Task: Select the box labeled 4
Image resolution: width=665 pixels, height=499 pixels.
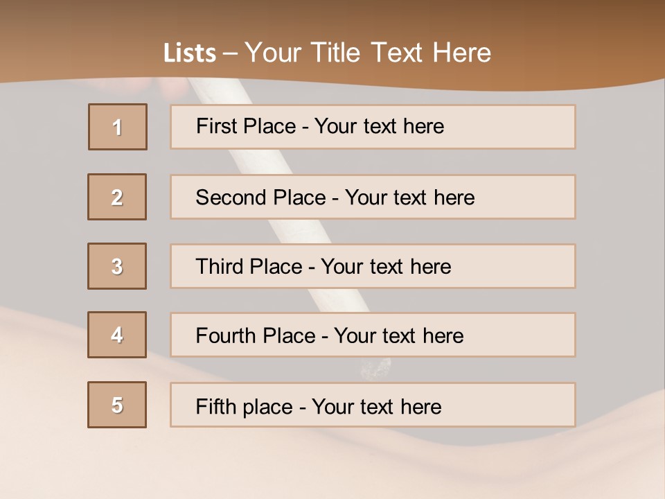Action: point(117,335)
